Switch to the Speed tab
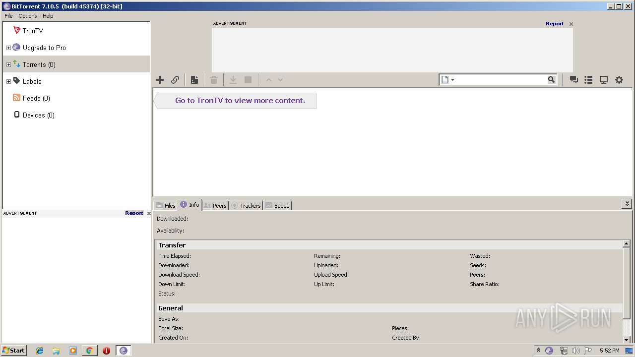 pyautogui.click(x=277, y=205)
